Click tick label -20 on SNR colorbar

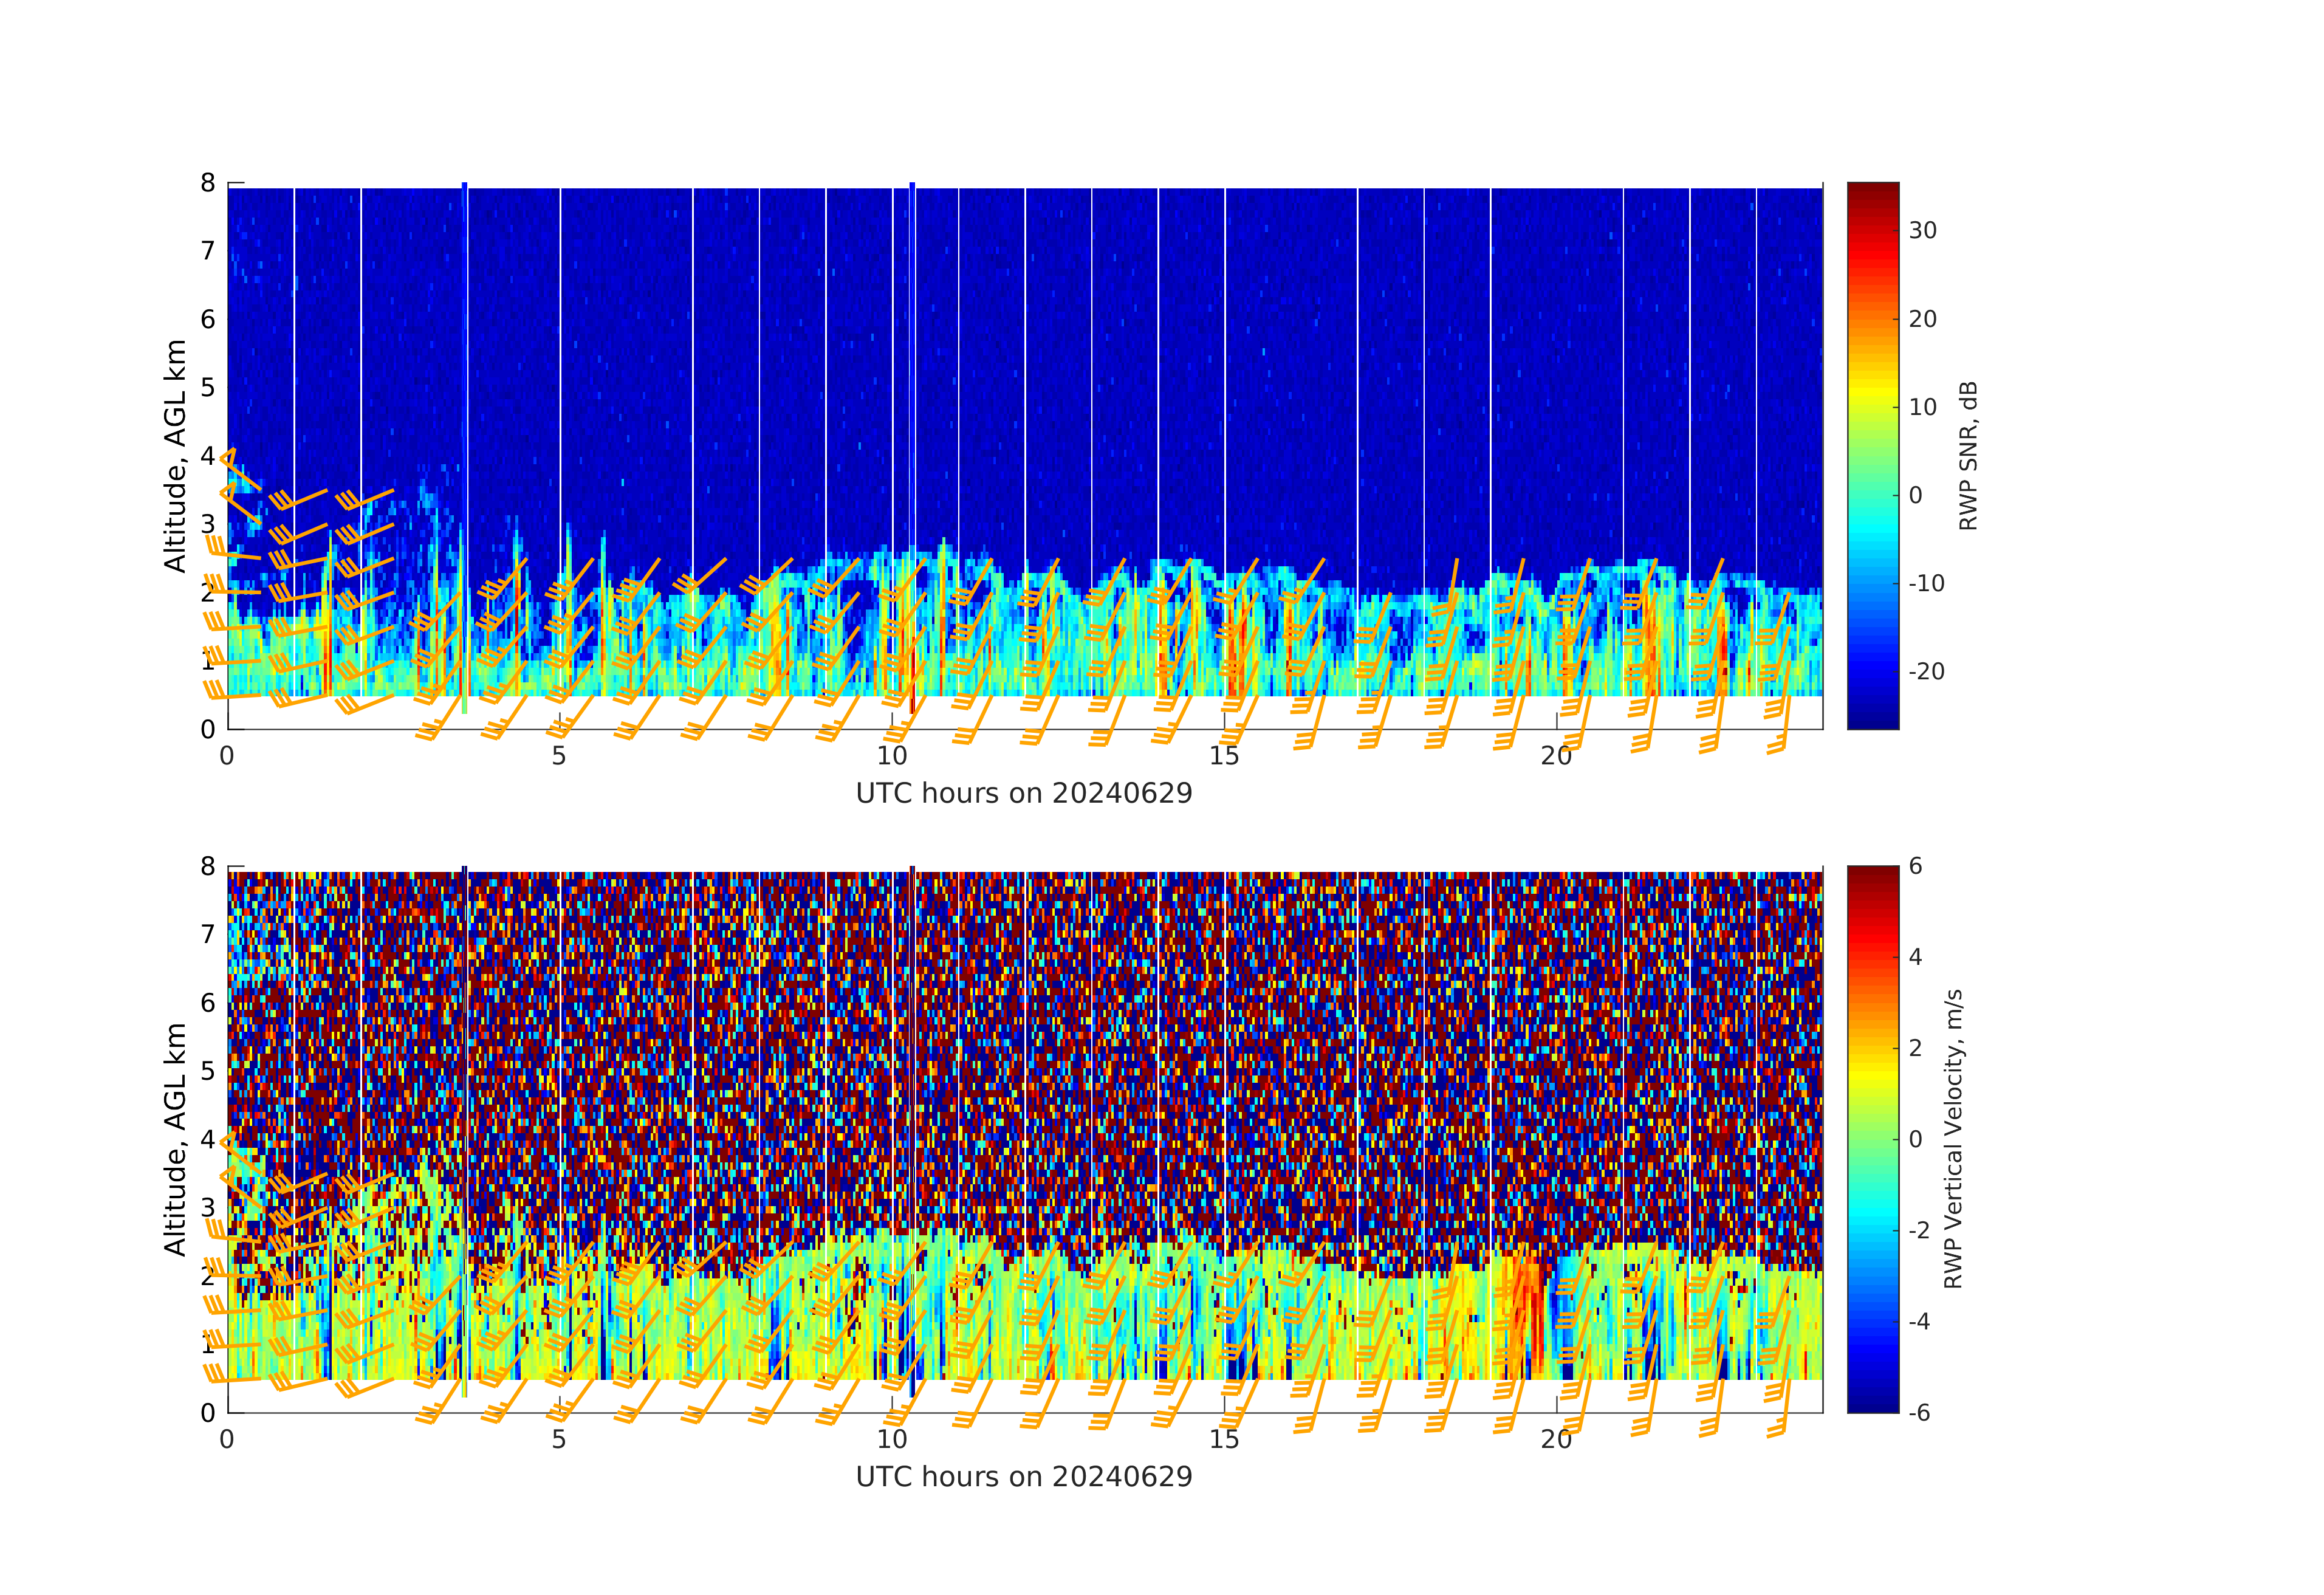[x=1926, y=672]
